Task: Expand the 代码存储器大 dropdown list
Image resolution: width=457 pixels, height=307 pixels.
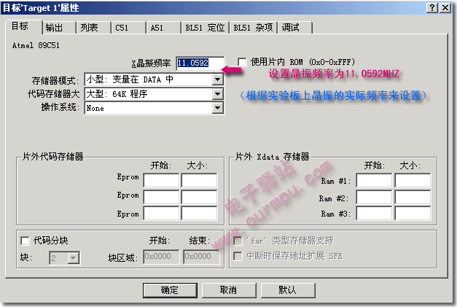Action: [217, 93]
